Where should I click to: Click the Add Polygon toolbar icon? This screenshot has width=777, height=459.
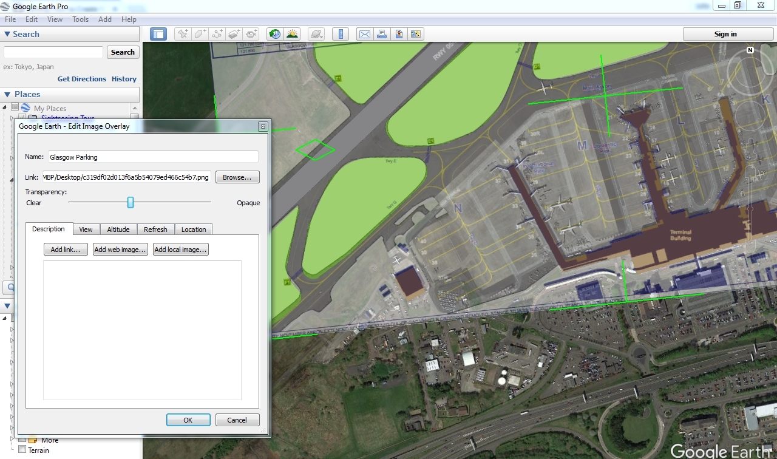coord(200,34)
